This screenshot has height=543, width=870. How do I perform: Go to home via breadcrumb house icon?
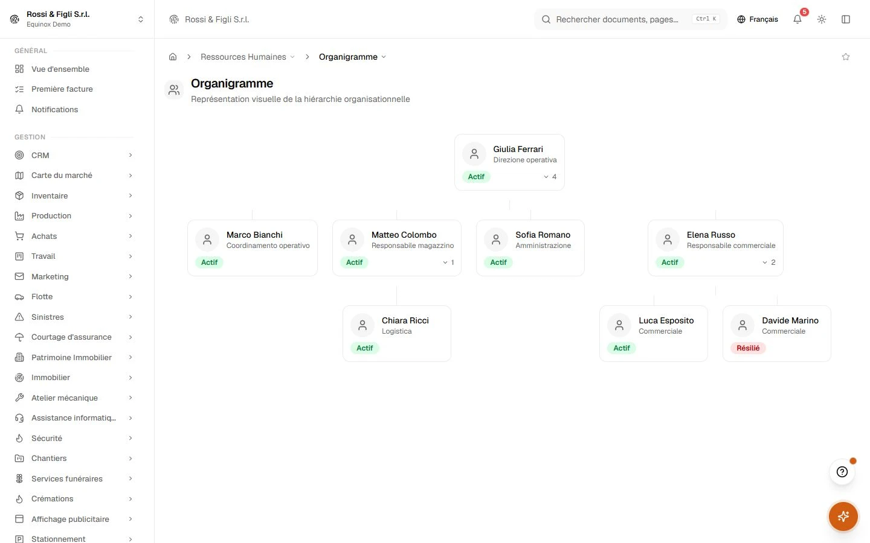(x=173, y=57)
